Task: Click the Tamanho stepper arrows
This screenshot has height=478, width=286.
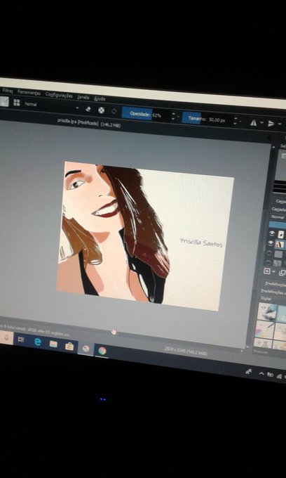Action: (235, 122)
